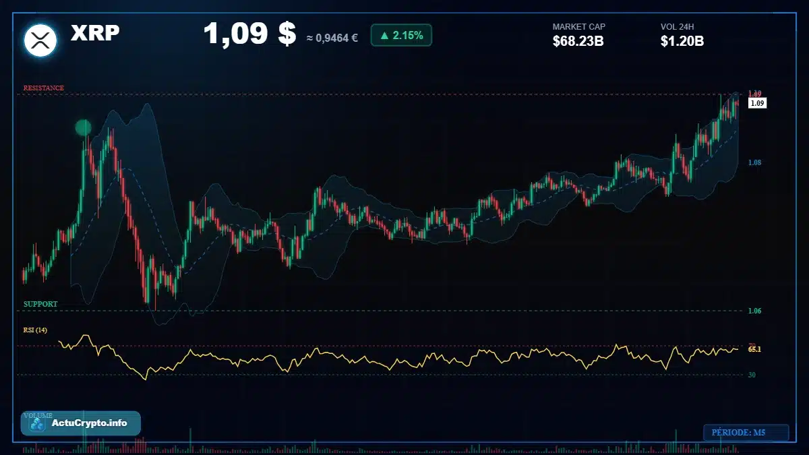Select the XRP ticker title
This screenshot has width=809, height=455.
point(95,34)
